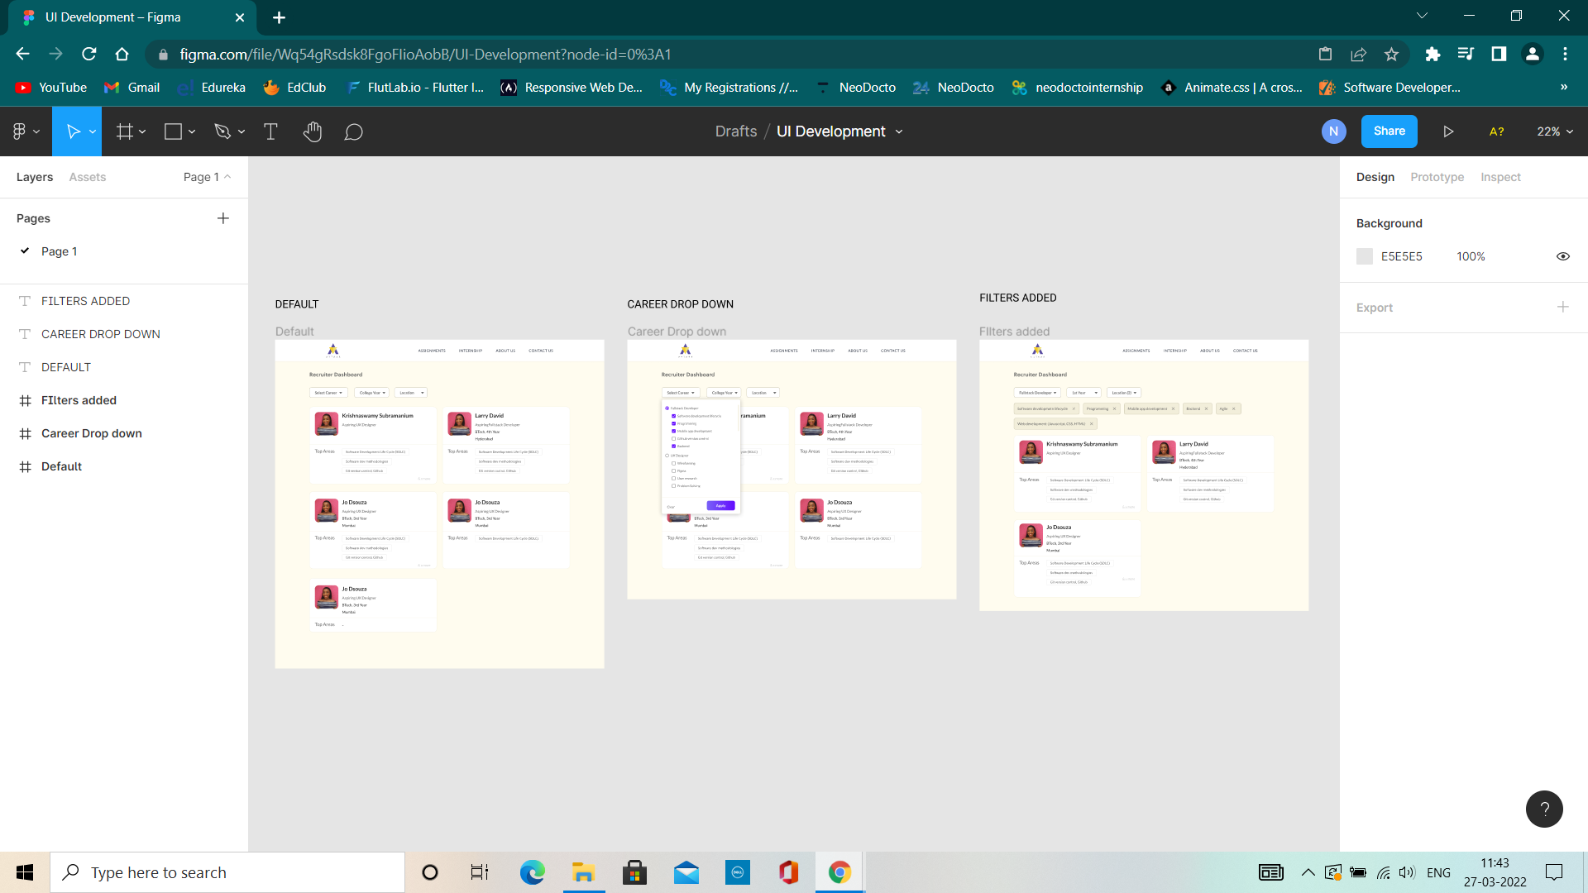The image size is (1588, 893).
Task: Select the Move tool
Action: pos(73,131)
